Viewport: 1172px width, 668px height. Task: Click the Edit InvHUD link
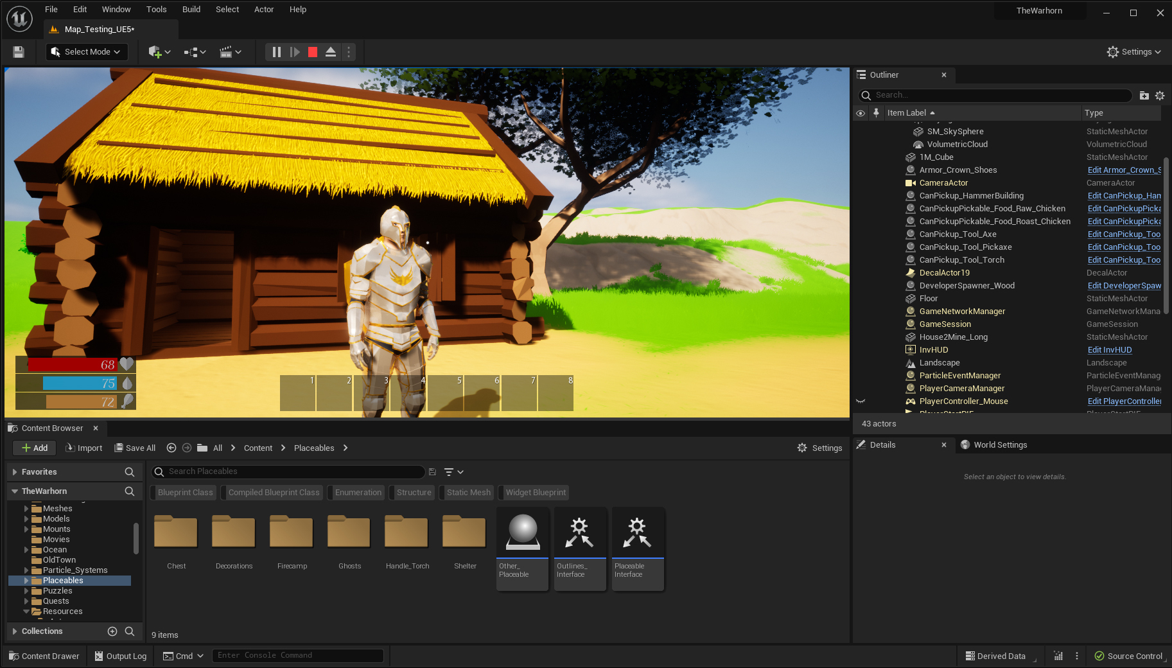[x=1109, y=350]
